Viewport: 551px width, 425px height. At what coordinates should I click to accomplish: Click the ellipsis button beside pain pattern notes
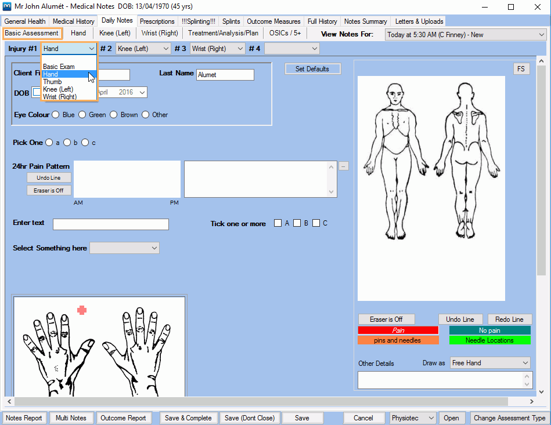pyautogui.click(x=344, y=166)
